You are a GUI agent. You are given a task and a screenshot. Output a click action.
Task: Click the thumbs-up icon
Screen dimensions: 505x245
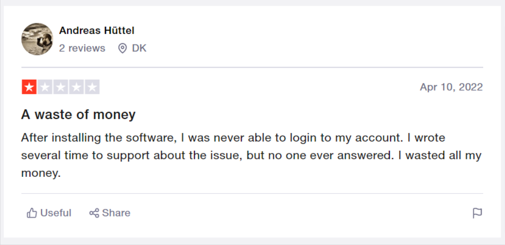point(32,213)
